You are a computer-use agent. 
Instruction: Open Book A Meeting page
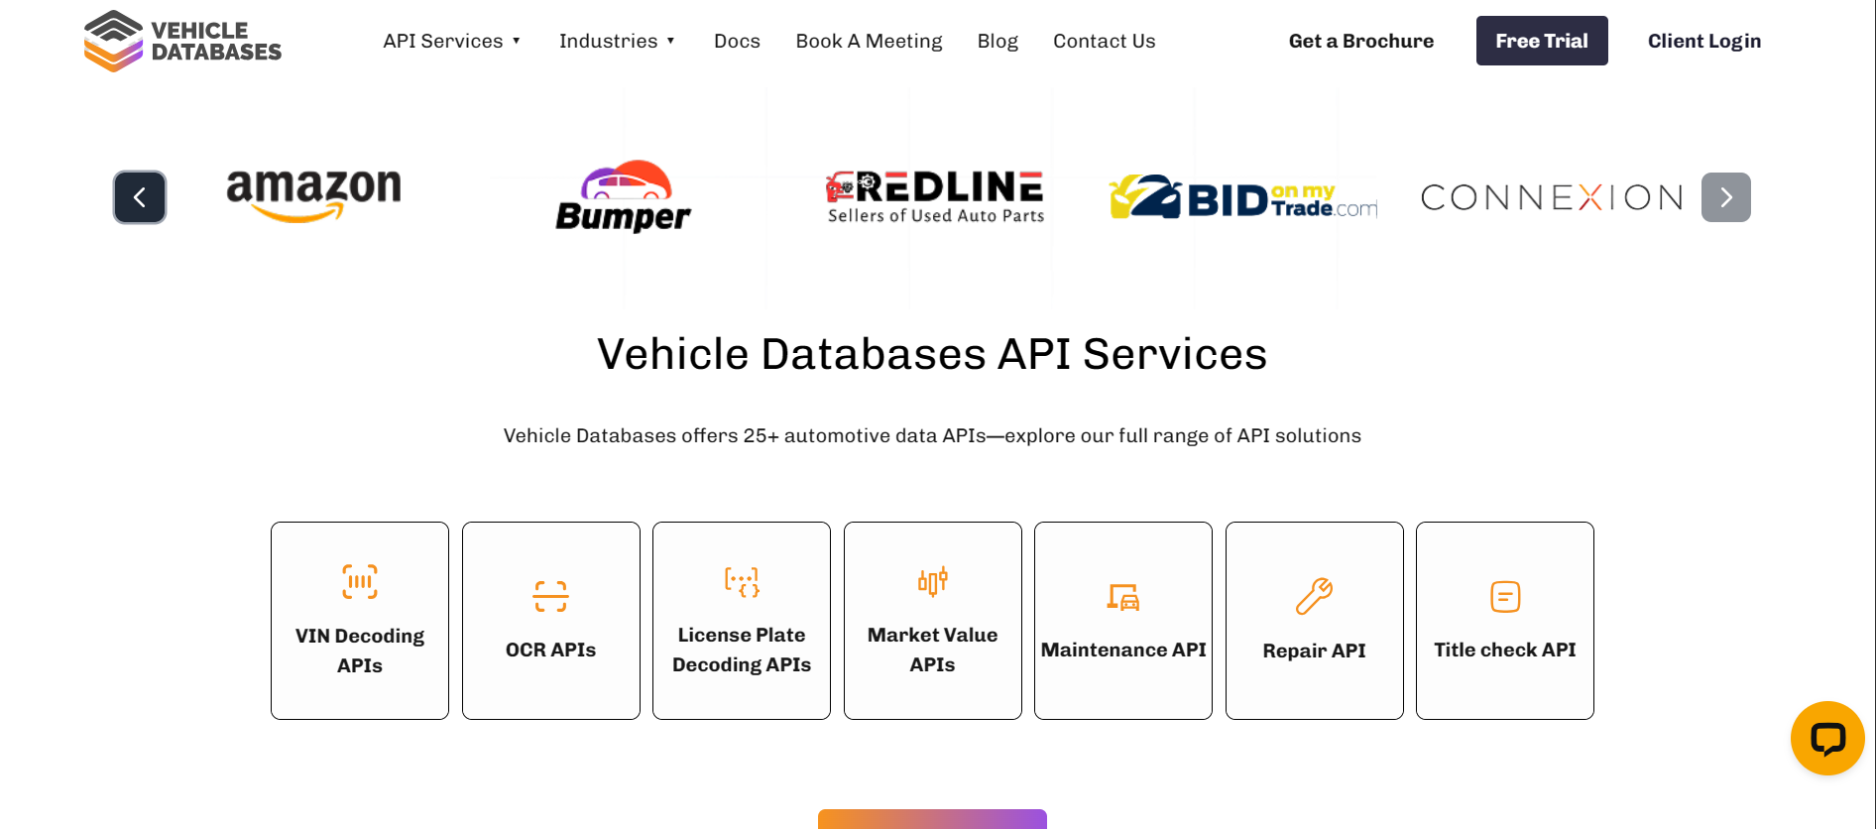pos(869,41)
